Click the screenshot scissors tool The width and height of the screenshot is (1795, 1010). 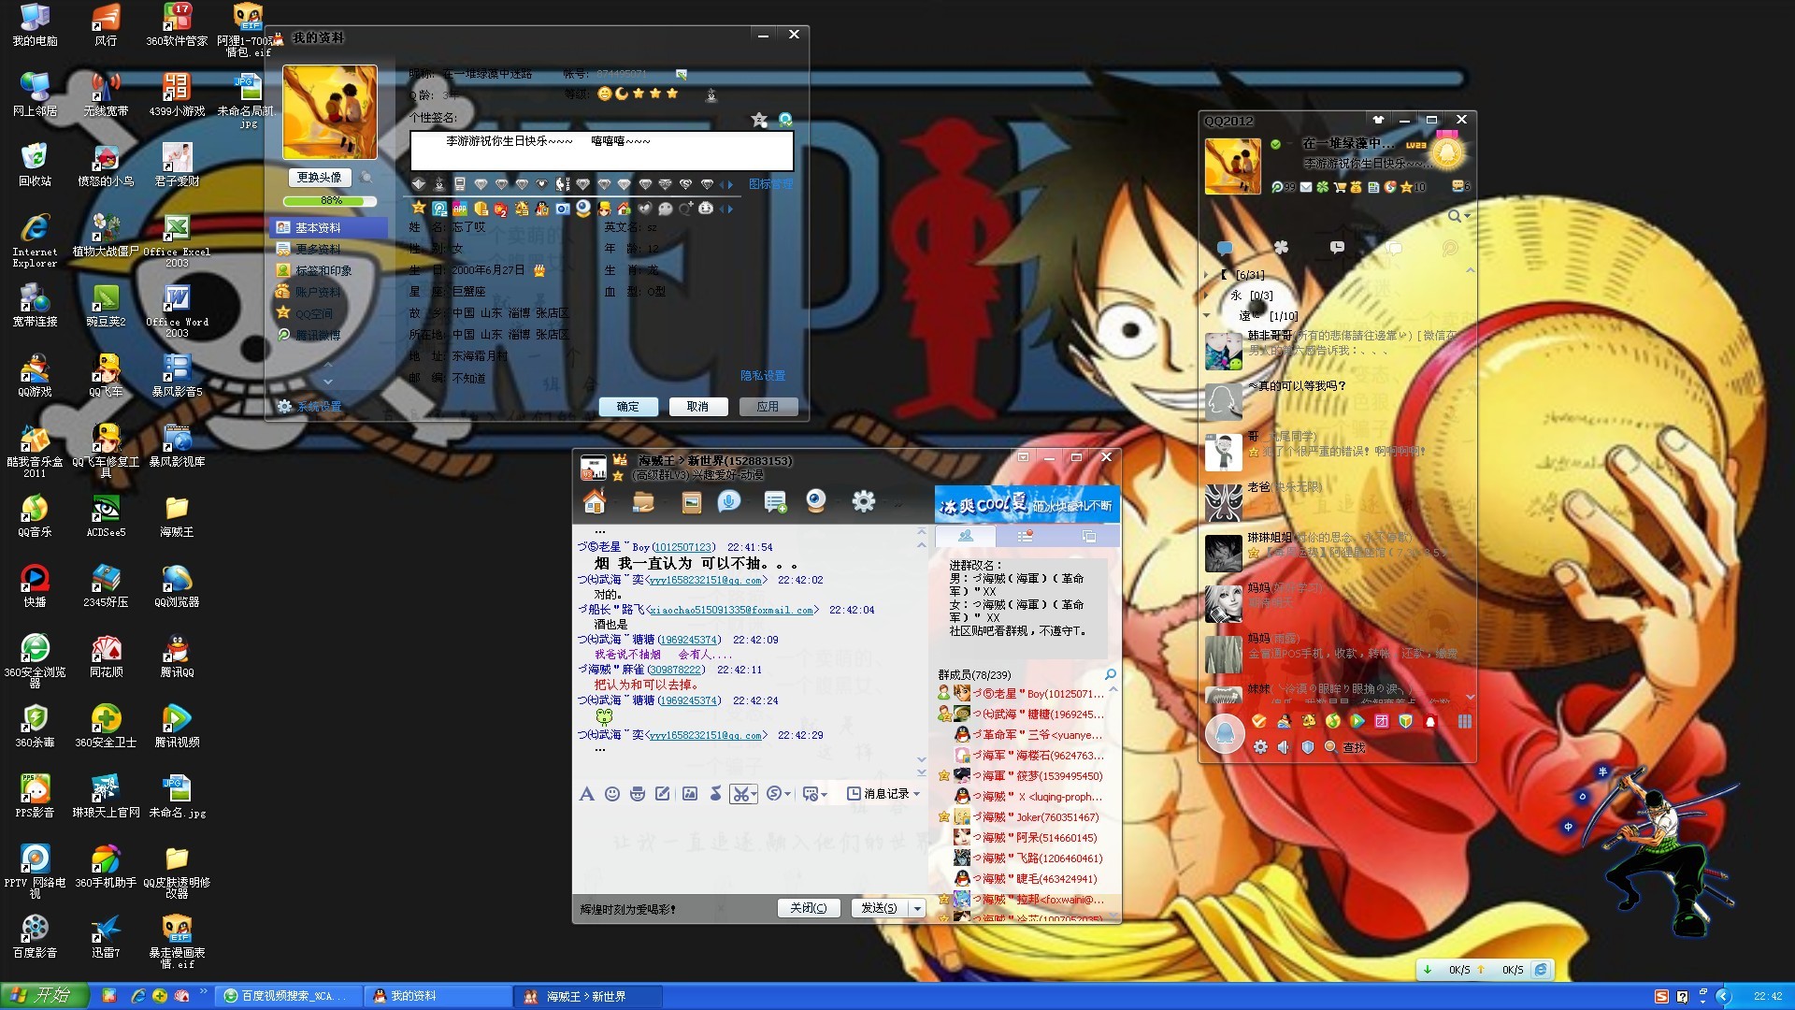point(740,794)
